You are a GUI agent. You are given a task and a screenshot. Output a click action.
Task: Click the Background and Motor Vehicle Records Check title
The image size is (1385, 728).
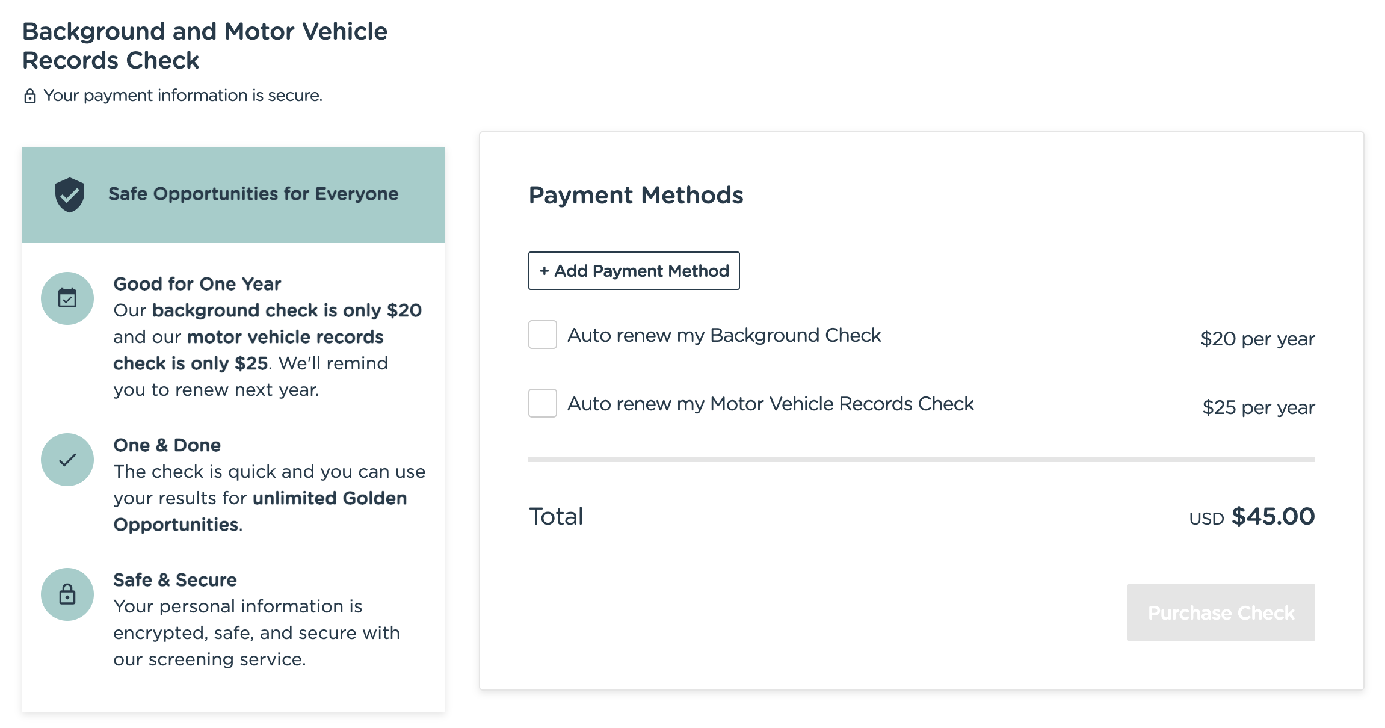205,46
